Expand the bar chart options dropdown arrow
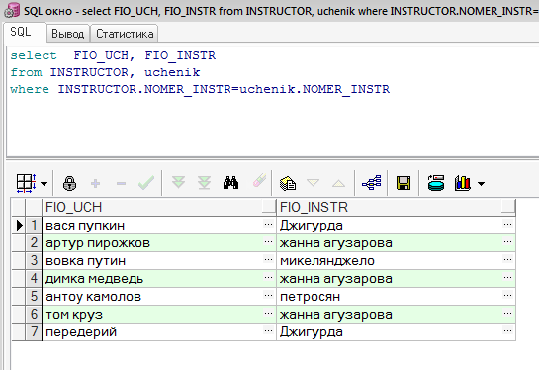The width and height of the screenshot is (539, 370). click(481, 184)
